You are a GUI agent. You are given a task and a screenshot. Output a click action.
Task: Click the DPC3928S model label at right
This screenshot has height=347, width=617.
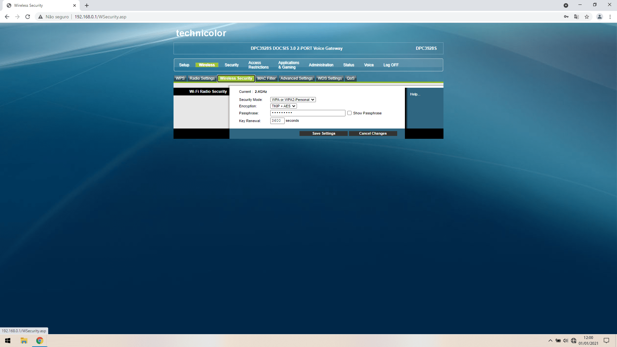[426, 49]
